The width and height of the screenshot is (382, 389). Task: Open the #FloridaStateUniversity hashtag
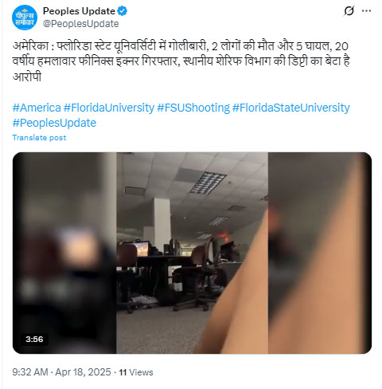point(291,108)
